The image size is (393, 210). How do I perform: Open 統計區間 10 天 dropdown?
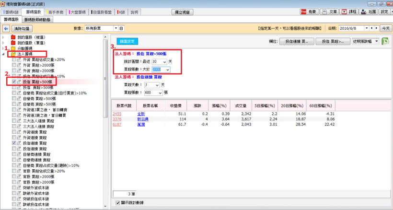tap(164, 62)
